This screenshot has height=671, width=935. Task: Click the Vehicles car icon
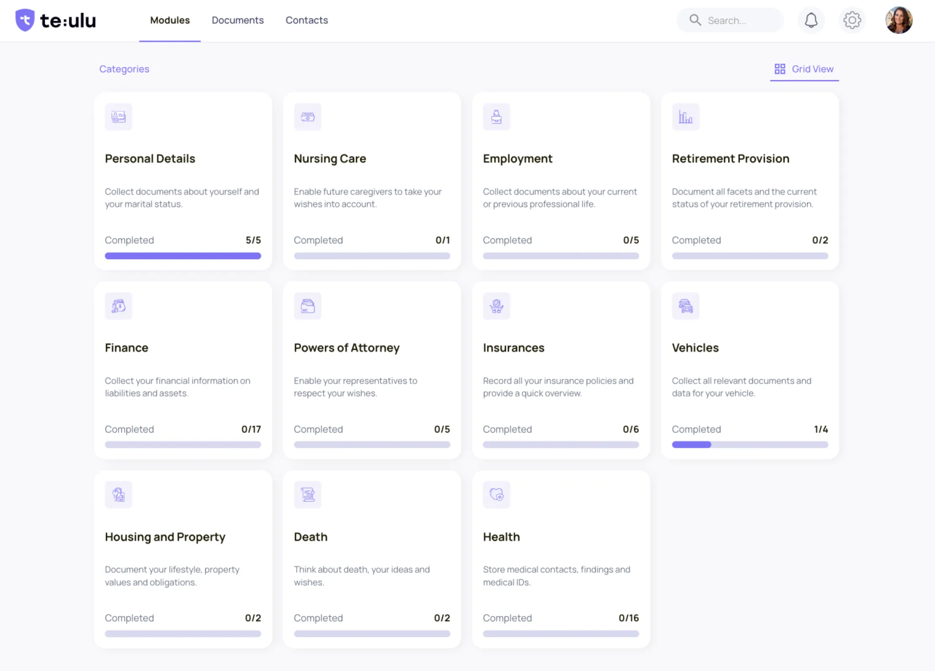pos(686,306)
